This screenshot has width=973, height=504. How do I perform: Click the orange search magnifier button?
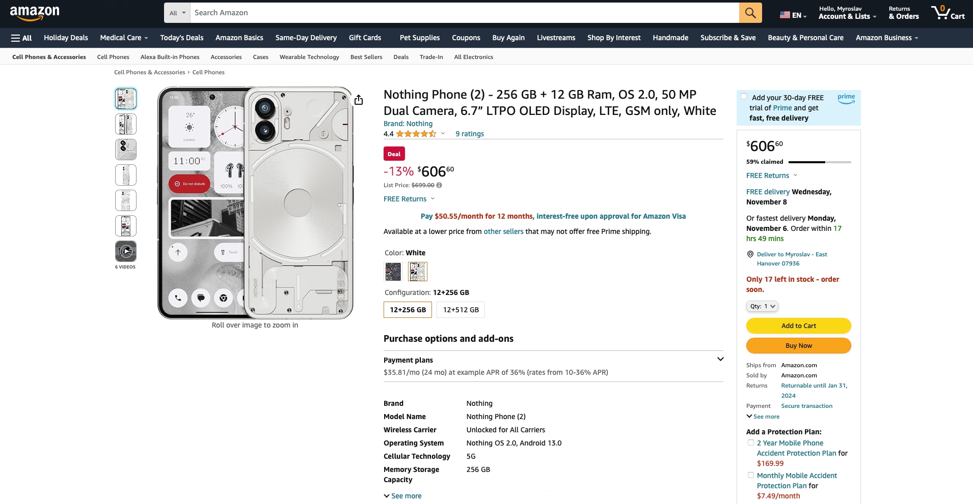coord(750,13)
